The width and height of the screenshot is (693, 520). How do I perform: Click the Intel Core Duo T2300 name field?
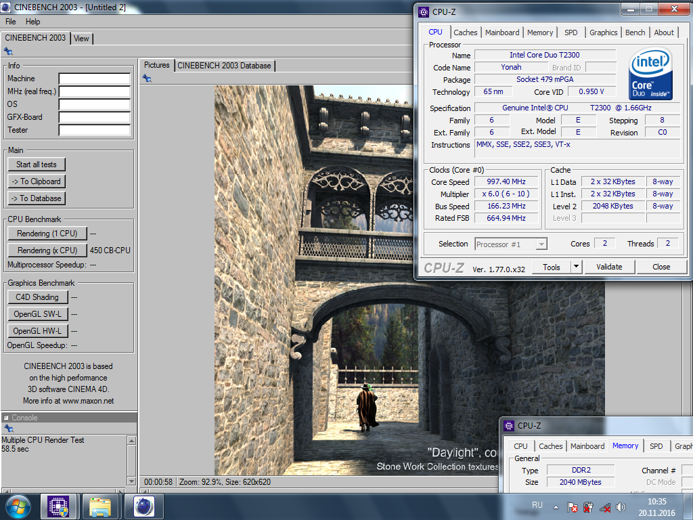pos(545,55)
